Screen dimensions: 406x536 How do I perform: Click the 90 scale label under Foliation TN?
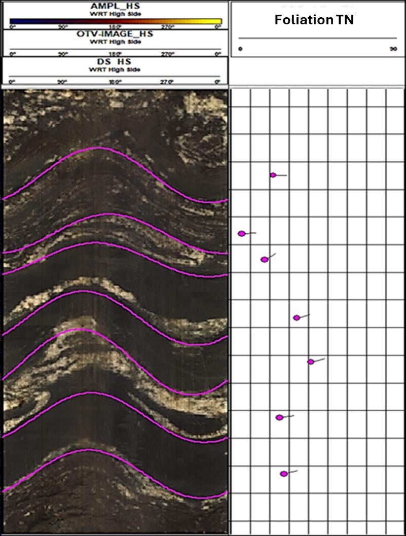393,49
